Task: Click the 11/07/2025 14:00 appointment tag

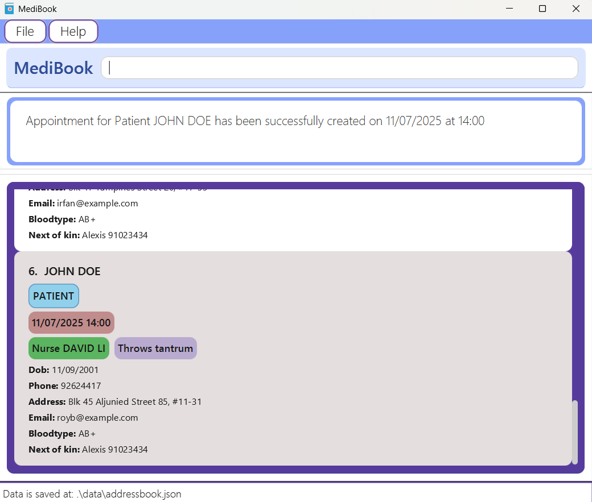Action: pyautogui.click(x=71, y=323)
